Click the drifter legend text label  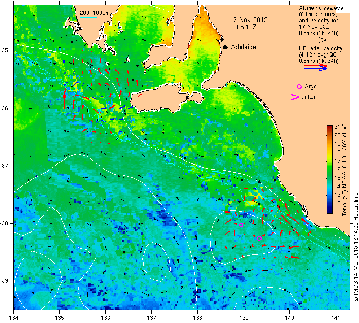point(308,97)
